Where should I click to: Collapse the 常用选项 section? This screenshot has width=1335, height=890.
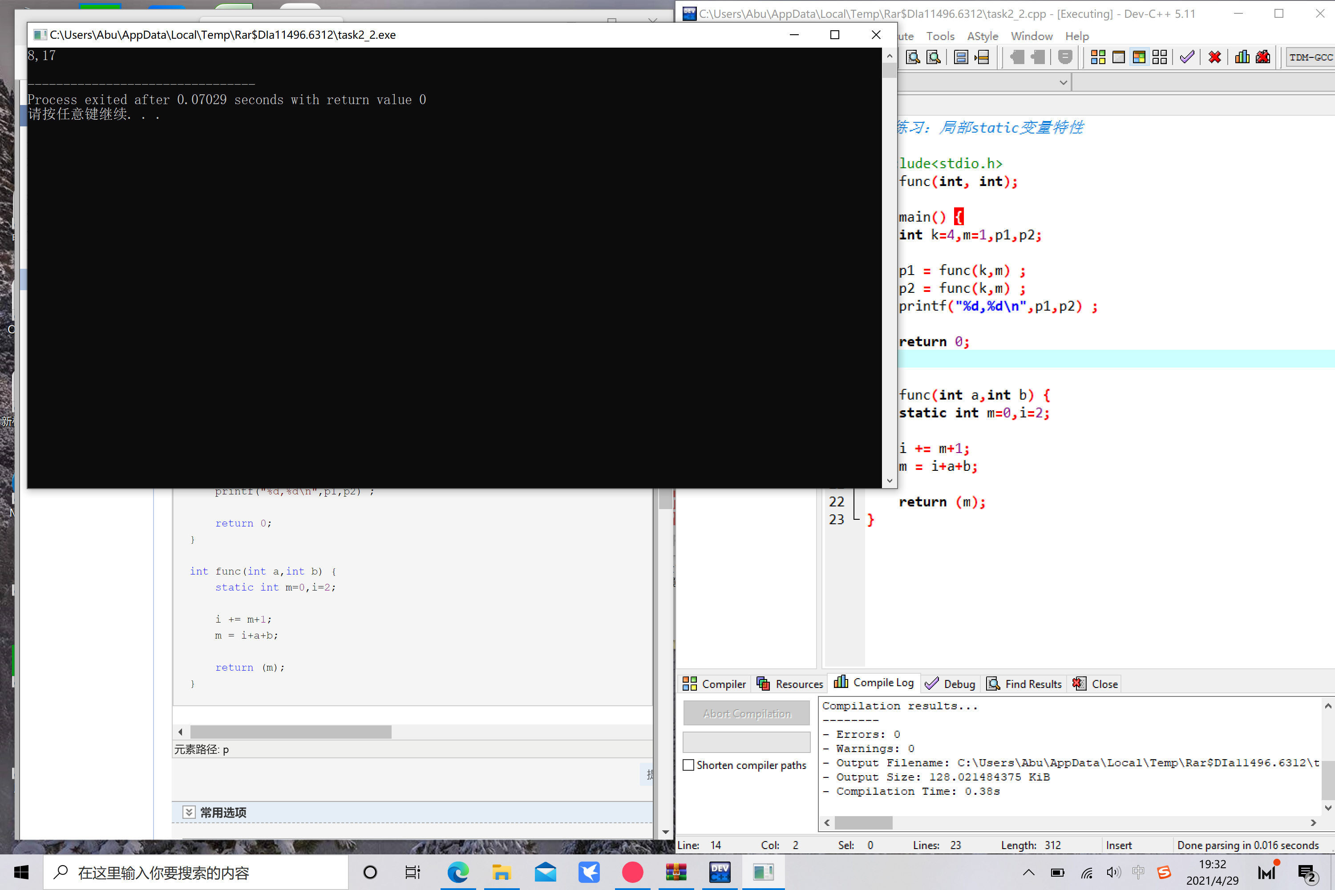click(x=189, y=812)
